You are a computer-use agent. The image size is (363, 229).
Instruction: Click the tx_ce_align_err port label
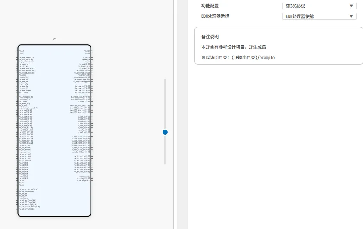[x=83, y=180]
